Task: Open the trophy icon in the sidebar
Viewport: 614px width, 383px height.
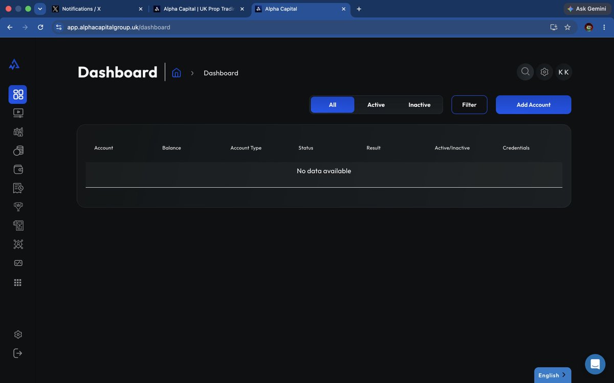Action: coord(18,207)
